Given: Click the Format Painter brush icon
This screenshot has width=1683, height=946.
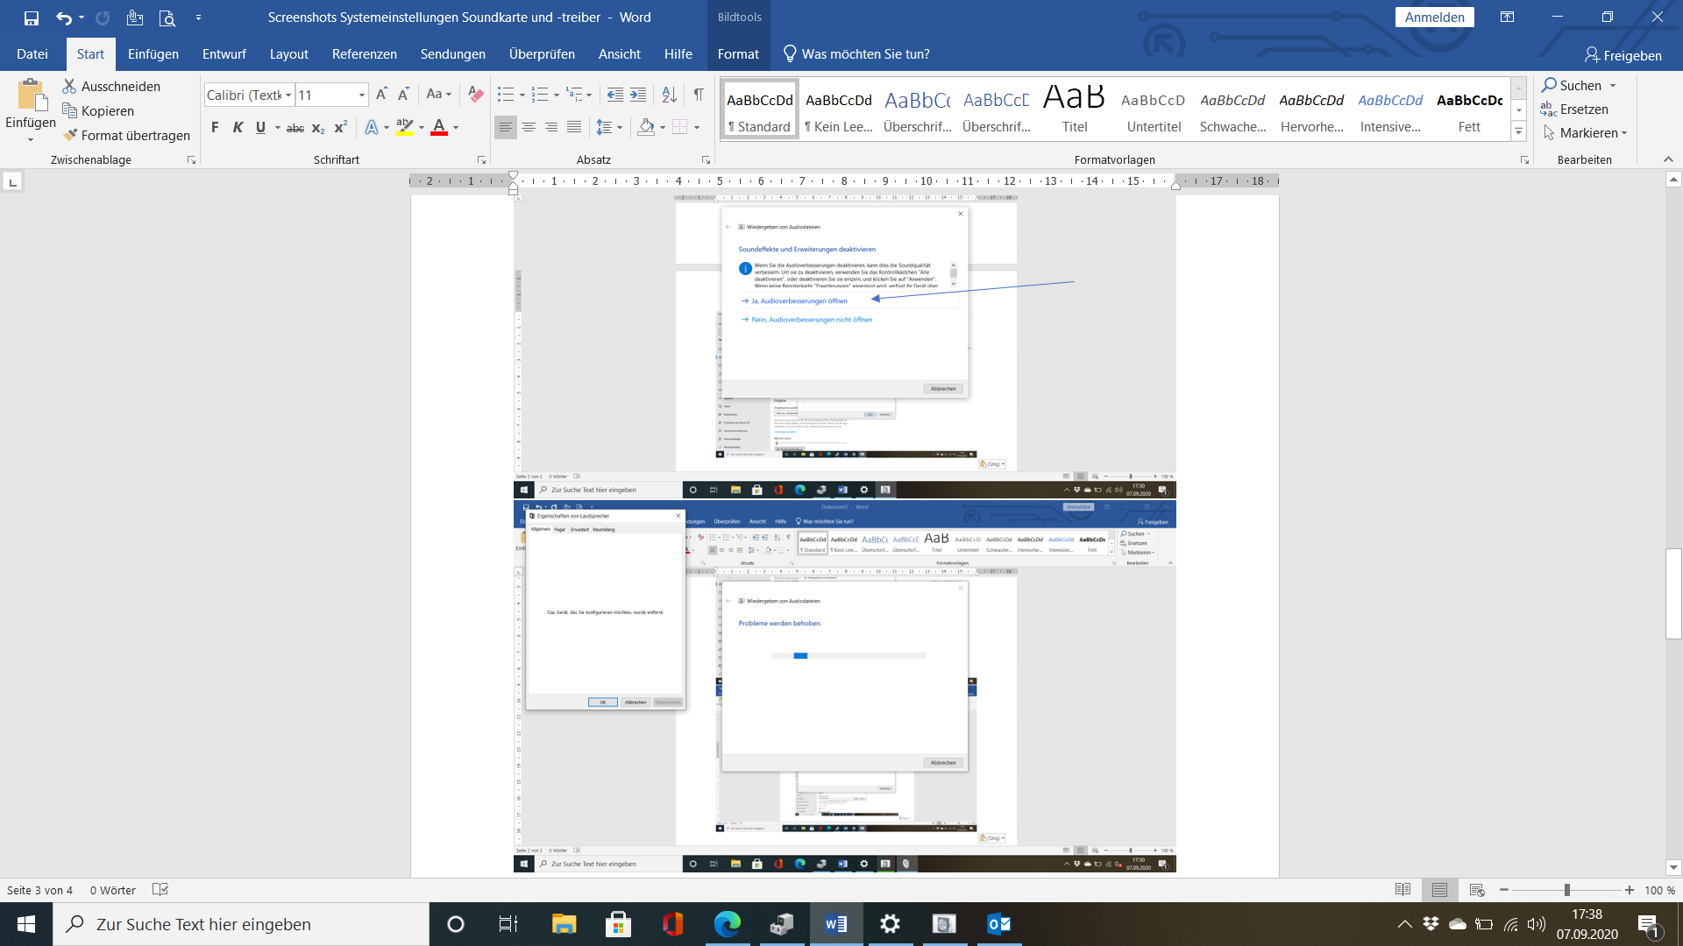Looking at the screenshot, I should tap(71, 135).
